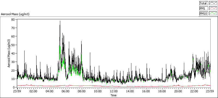Click the 12:00 time axis label

point(114,91)
